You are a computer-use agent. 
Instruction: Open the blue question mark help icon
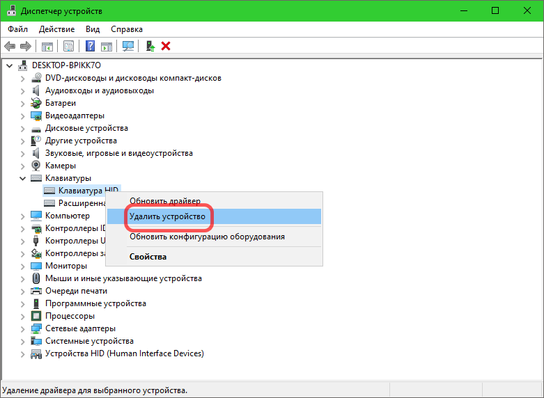(x=90, y=46)
